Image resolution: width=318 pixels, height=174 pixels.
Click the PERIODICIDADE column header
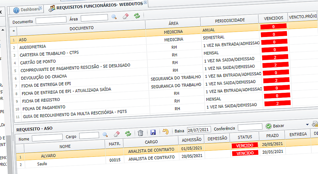(229, 20)
